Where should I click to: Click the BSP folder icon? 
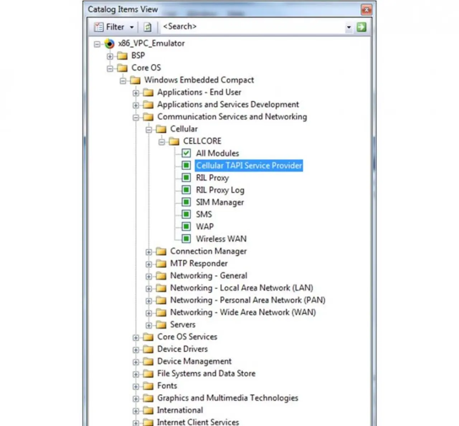122,56
